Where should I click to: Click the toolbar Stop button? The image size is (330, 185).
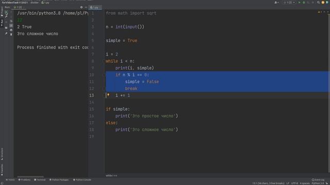[313, 2]
